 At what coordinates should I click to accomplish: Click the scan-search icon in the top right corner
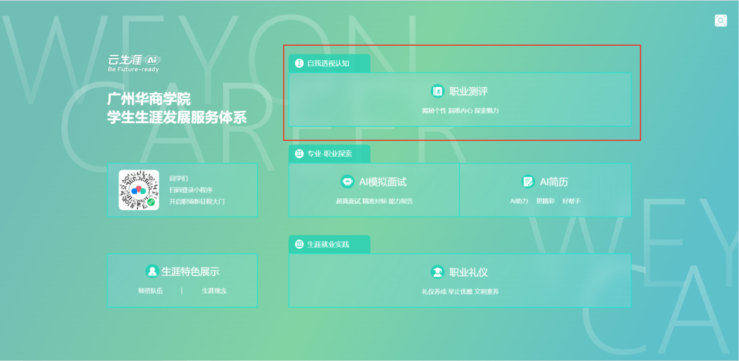pyautogui.click(x=721, y=21)
